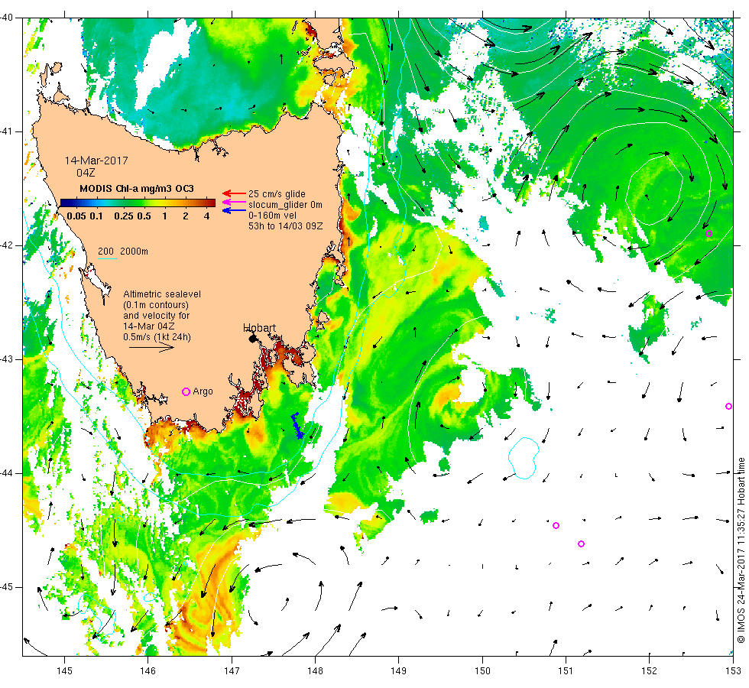Click the cyan 200m contour legend line

[x=107, y=259]
